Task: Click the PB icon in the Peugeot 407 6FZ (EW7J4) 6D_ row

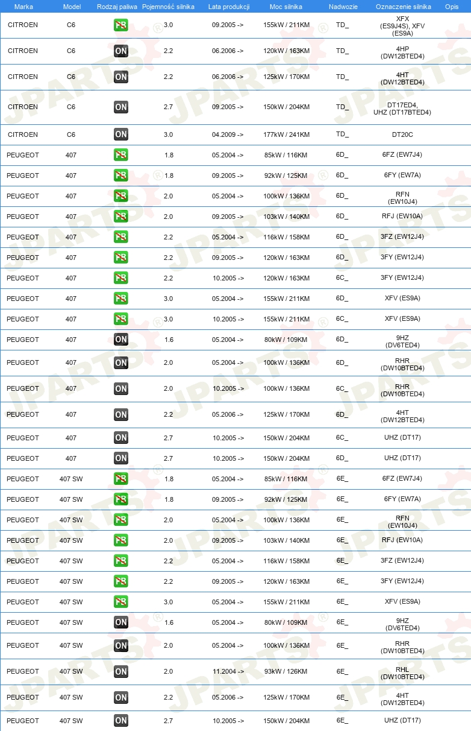Action: (120, 155)
